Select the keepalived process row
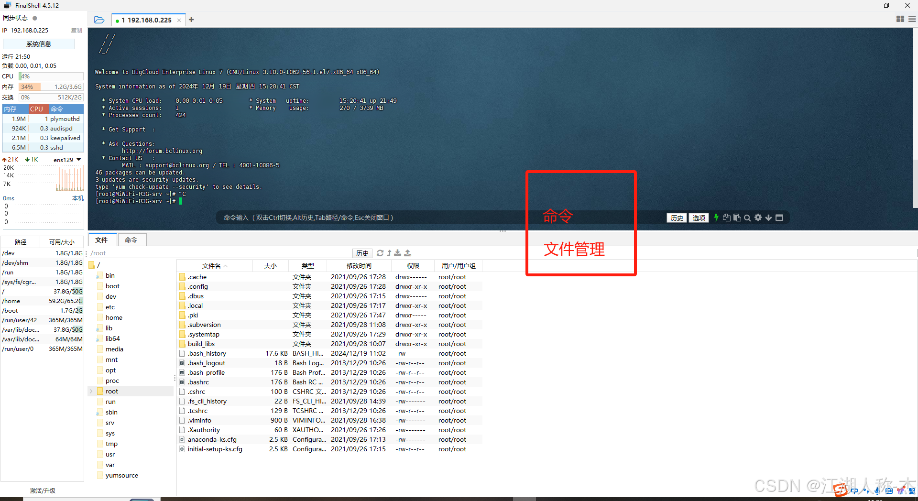Screen dimensions: 918x501 (43, 138)
